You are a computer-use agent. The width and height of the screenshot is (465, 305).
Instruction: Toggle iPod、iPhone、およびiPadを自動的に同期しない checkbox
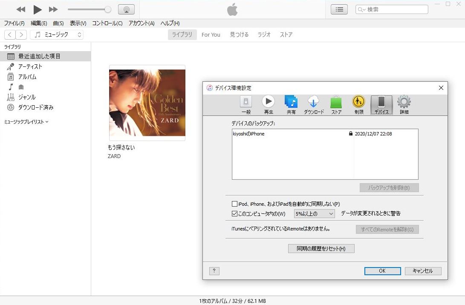[234, 204]
